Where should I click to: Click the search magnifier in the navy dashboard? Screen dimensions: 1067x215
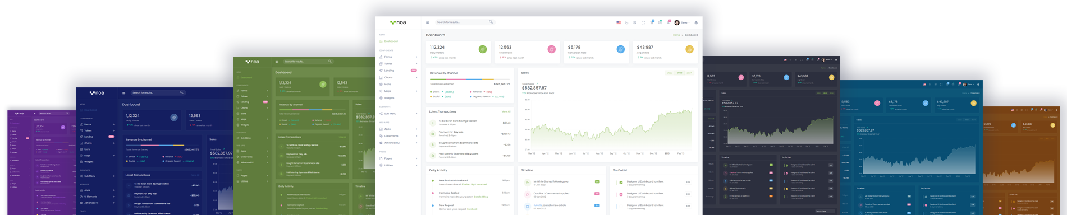tap(181, 92)
